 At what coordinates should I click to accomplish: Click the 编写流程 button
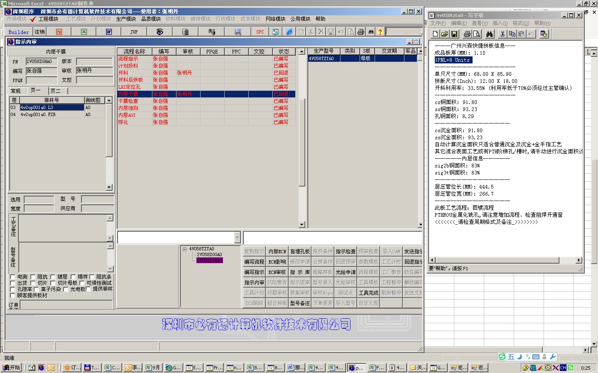(x=254, y=262)
